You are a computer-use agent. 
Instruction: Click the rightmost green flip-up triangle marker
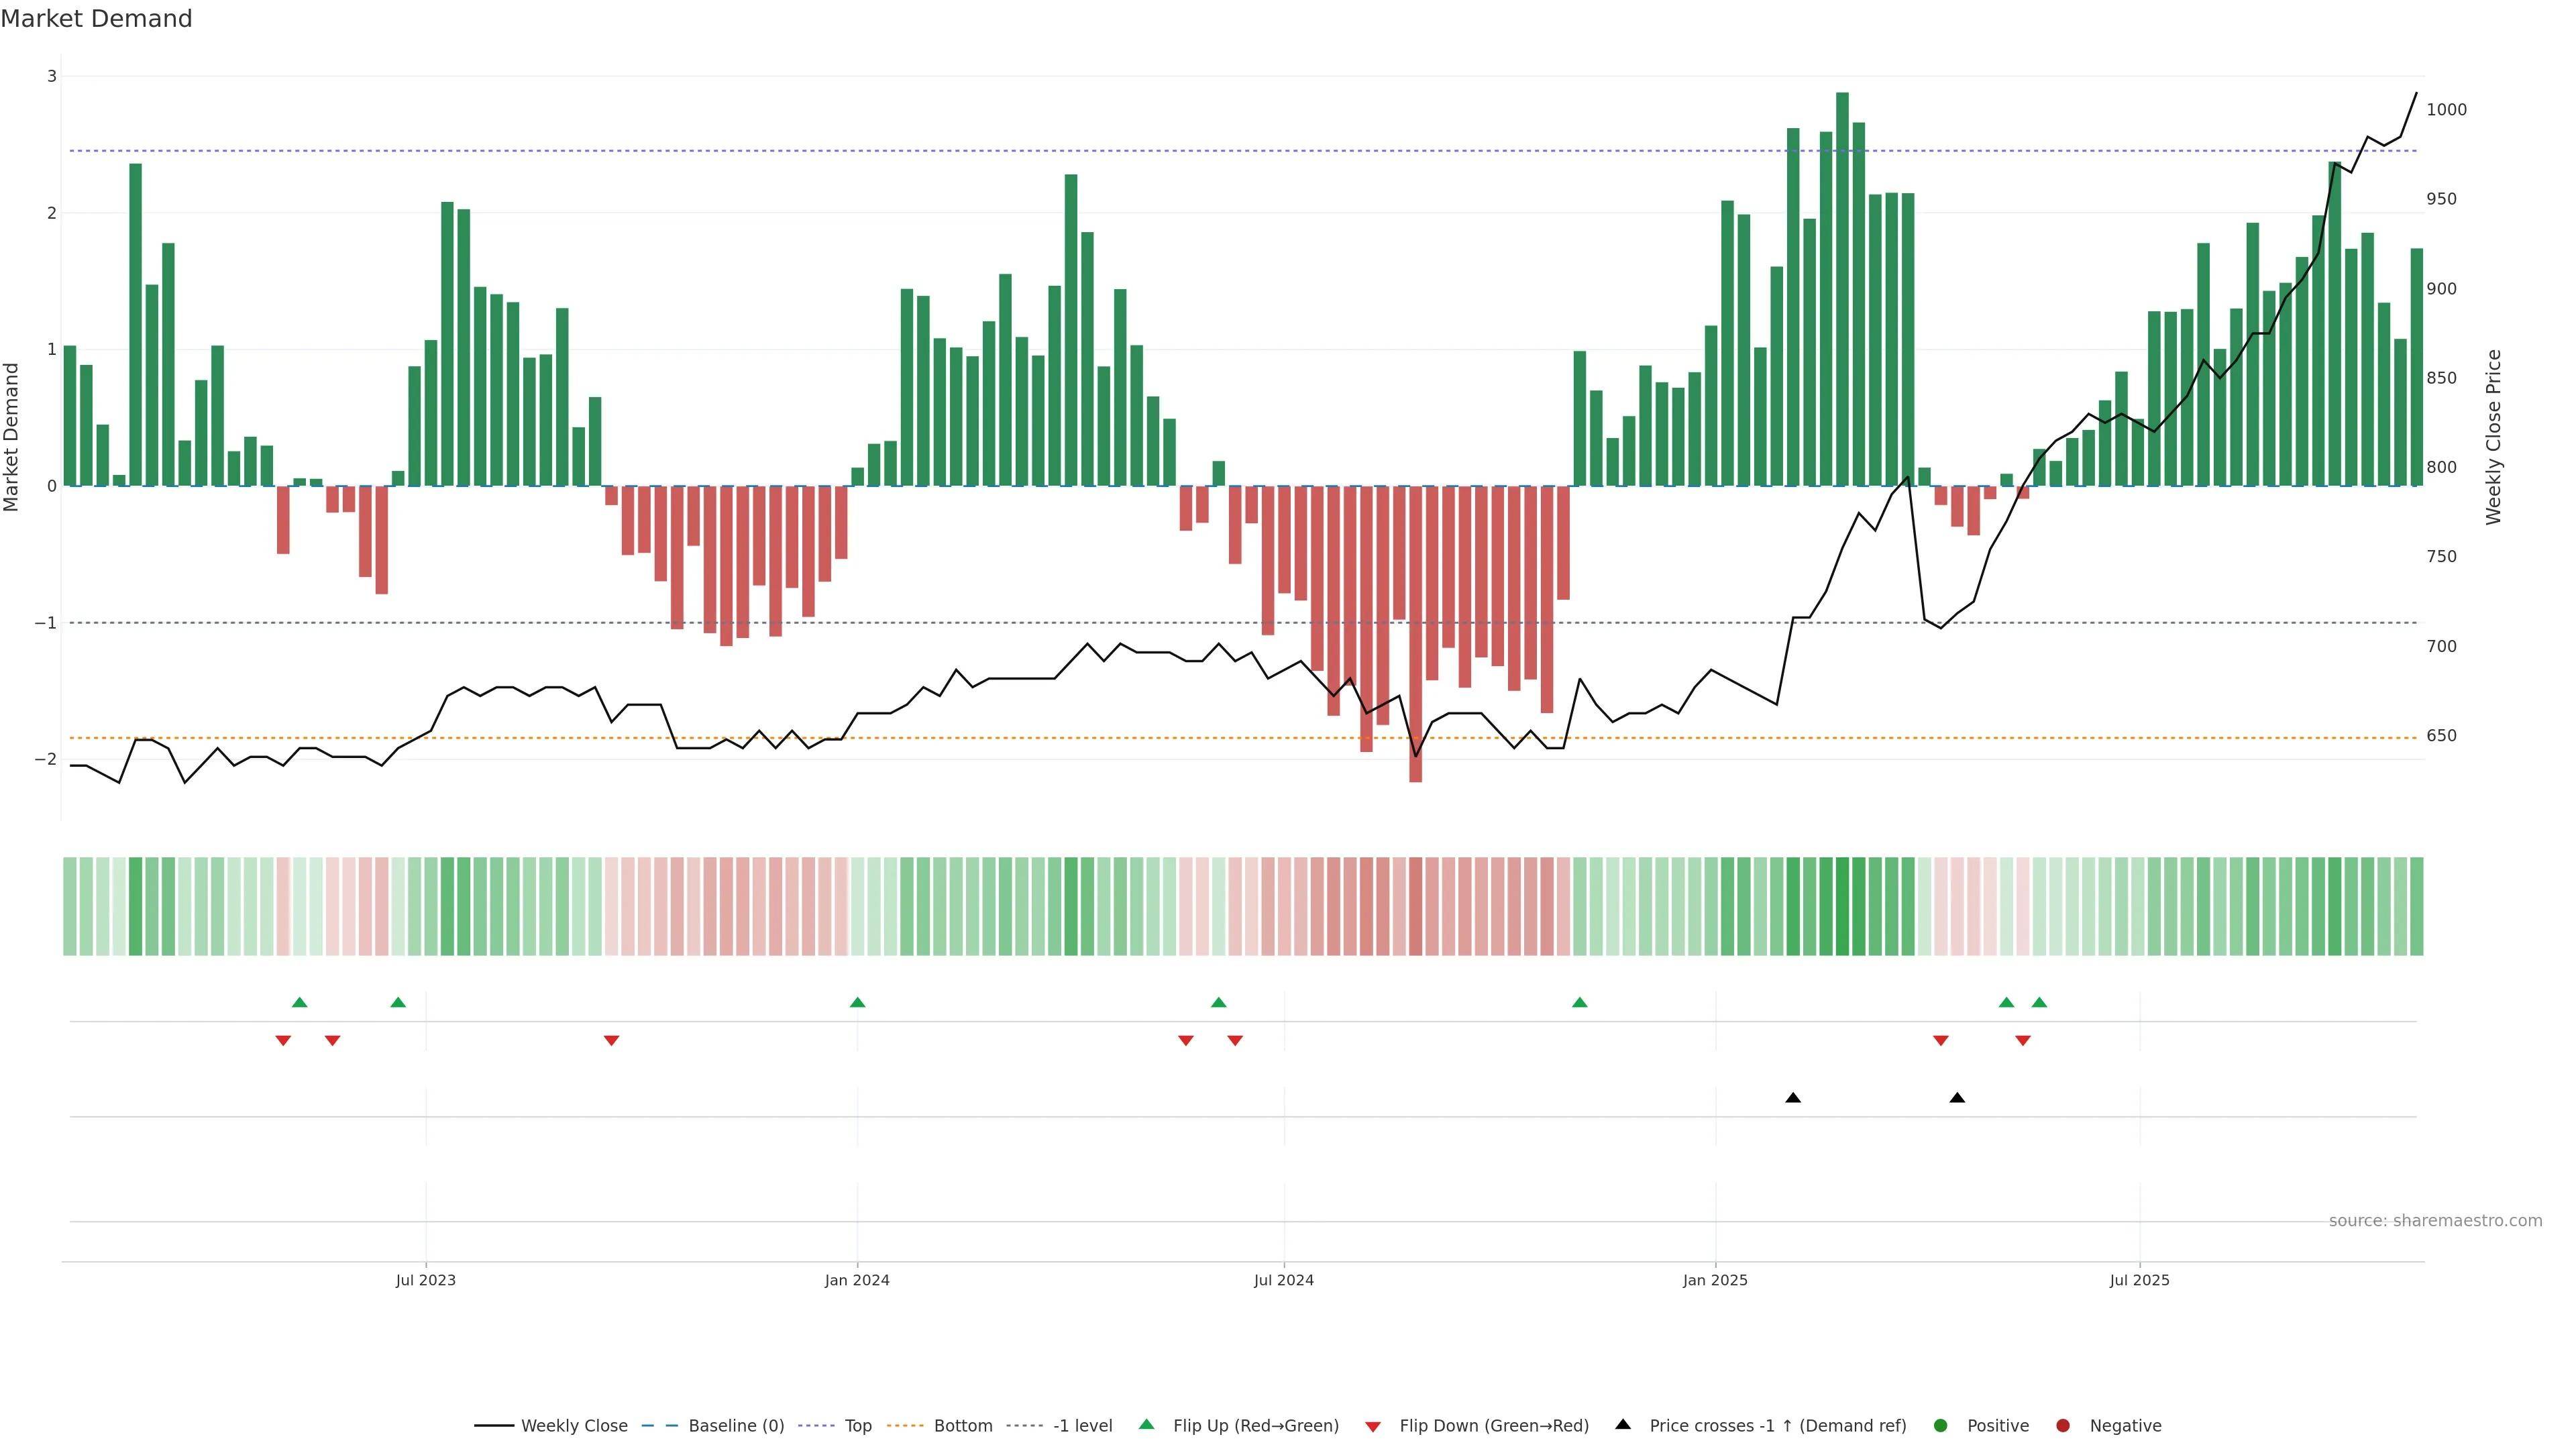pyautogui.click(x=2039, y=1002)
